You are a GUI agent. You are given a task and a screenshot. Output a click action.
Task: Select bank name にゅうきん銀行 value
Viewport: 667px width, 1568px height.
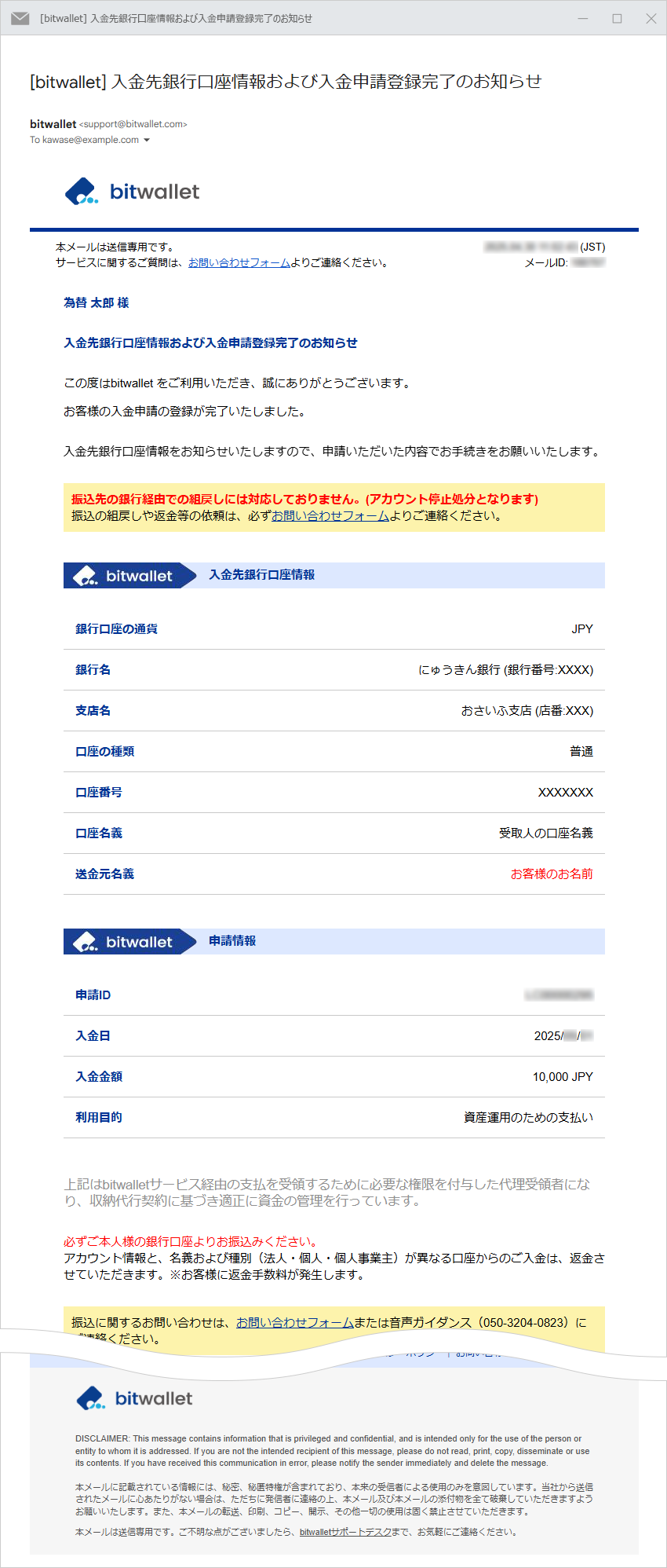click(x=506, y=669)
